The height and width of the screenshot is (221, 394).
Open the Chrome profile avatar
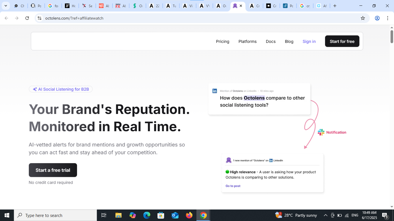tap(377, 18)
